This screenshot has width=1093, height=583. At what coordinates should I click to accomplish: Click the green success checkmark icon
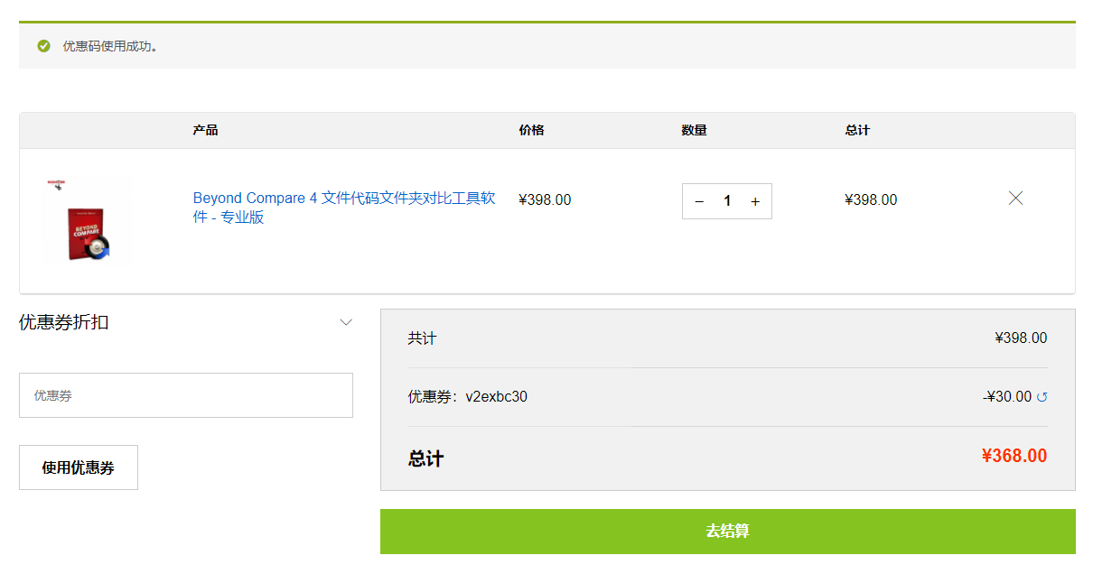tap(43, 46)
